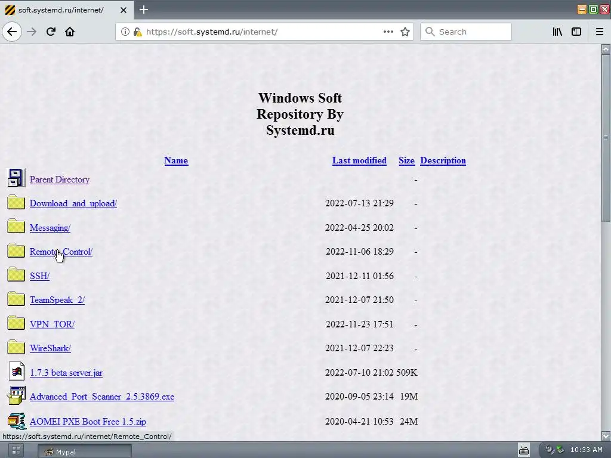Click the vertical scrollbar thumb
This screenshot has width=611, height=458.
tap(606, 138)
